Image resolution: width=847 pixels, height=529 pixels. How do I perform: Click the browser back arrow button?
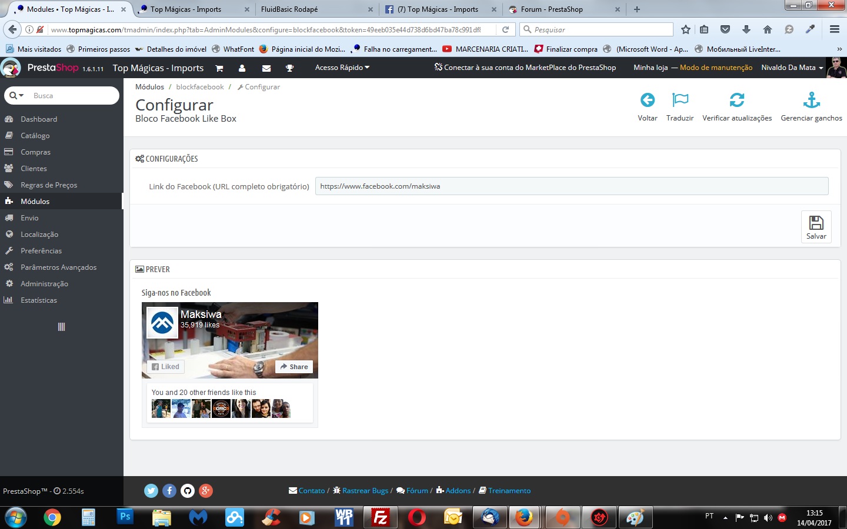click(12, 29)
